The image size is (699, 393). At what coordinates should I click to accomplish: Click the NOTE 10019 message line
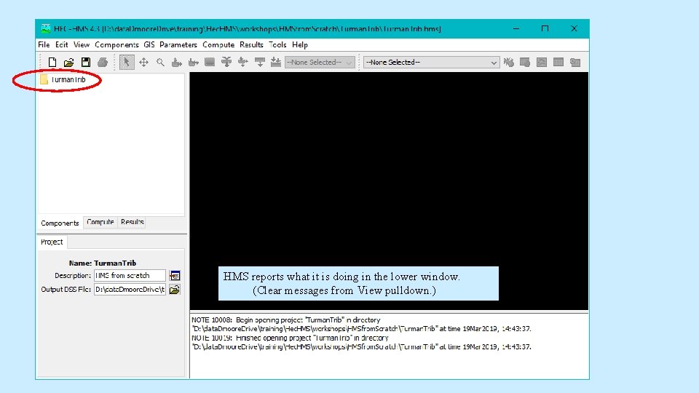(x=290, y=338)
